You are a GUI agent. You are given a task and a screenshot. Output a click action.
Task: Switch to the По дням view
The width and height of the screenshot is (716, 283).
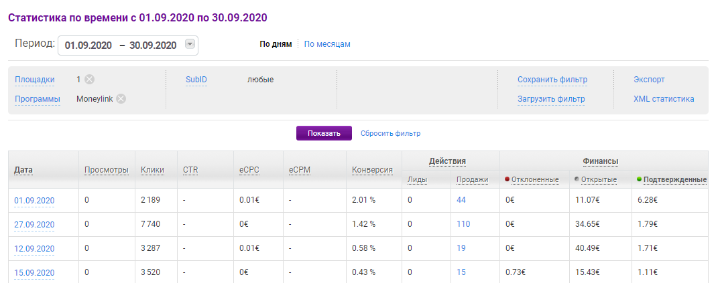(276, 44)
